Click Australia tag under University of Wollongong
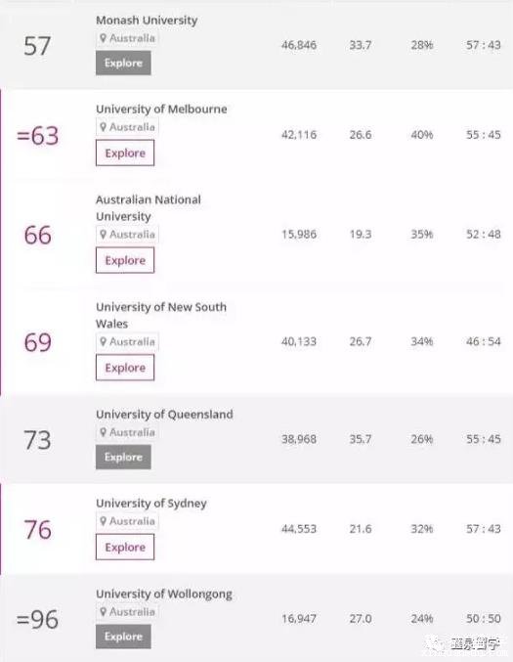Image resolution: width=513 pixels, height=662 pixels. click(x=128, y=612)
